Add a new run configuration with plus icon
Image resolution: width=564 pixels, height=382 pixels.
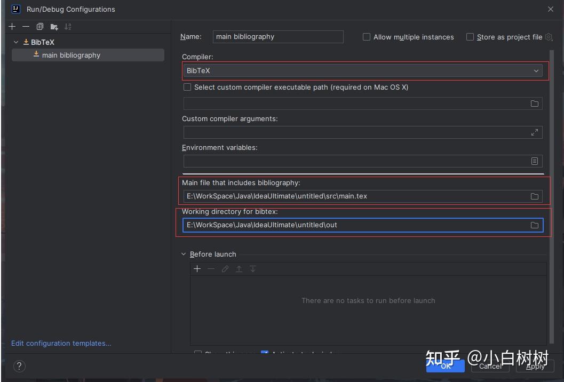[x=12, y=27]
